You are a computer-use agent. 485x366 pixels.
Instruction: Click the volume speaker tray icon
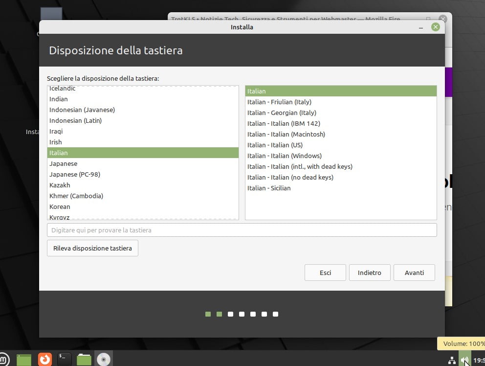[464, 361]
